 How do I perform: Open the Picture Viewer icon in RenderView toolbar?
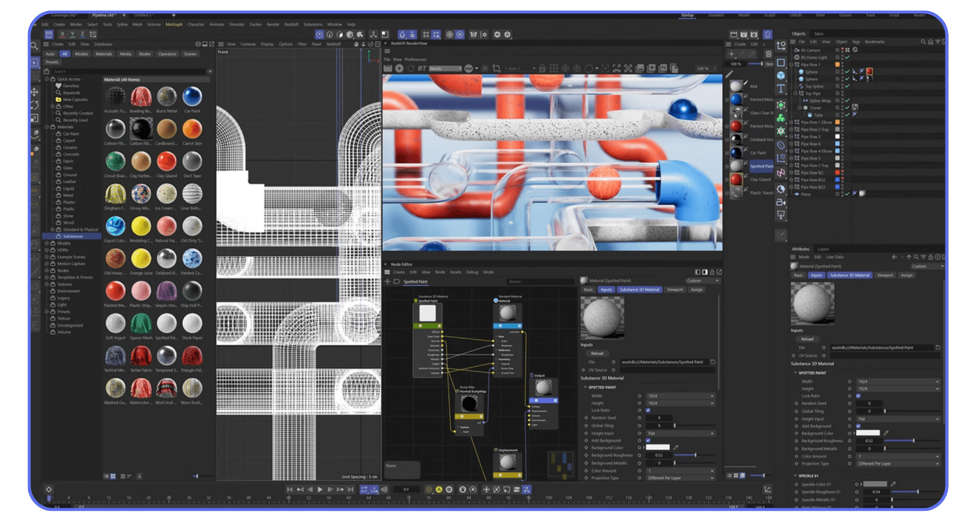pyautogui.click(x=664, y=68)
